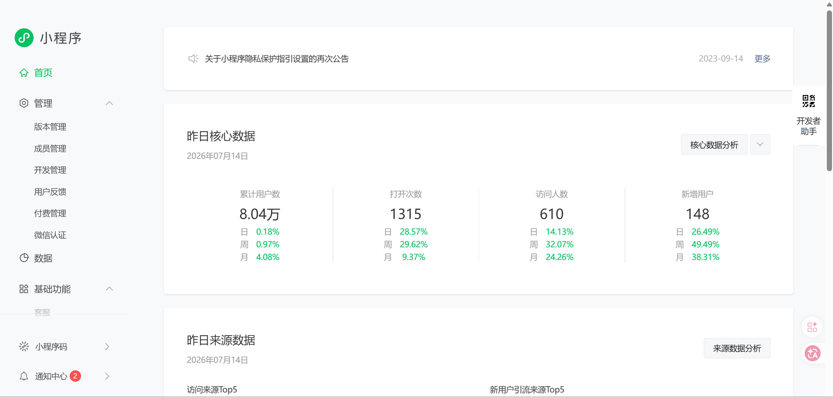The image size is (833, 397).
Task: Open 版本管理 menu item
Action: point(50,127)
